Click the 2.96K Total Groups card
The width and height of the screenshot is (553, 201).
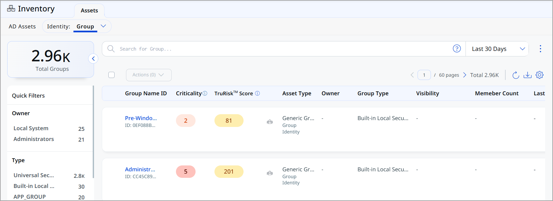(51, 59)
